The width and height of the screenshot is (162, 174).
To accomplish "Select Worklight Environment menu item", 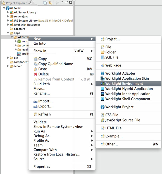I will [x=128, y=84].
